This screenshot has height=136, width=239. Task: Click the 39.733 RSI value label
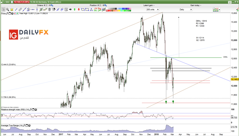(234, 118)
